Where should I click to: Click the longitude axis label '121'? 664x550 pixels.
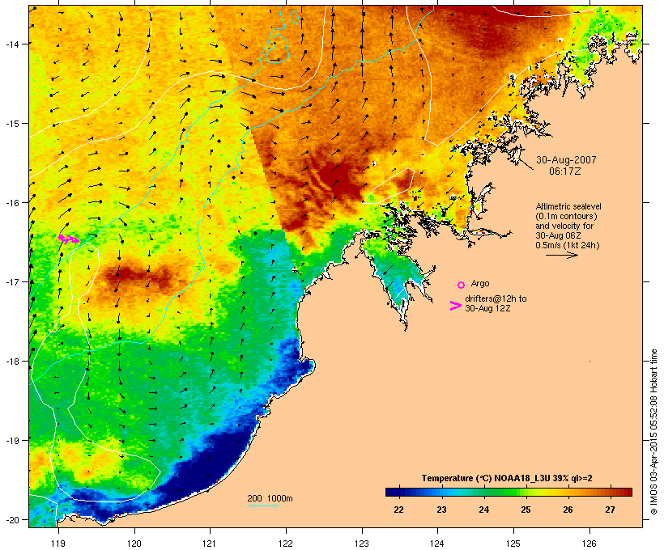(x=210, y=544)
